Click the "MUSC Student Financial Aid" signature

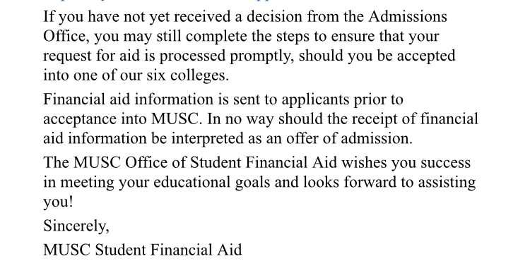point(143,250)
